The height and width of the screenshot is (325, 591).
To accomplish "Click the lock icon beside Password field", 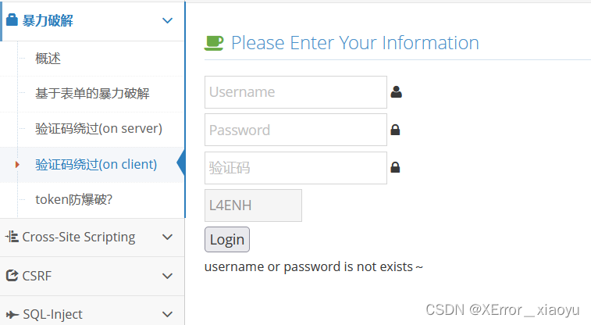I will (395, 130).
